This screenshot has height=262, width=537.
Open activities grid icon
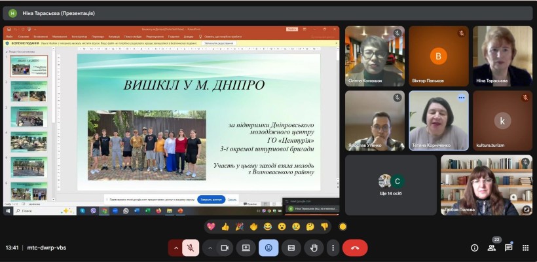(525, 248)
